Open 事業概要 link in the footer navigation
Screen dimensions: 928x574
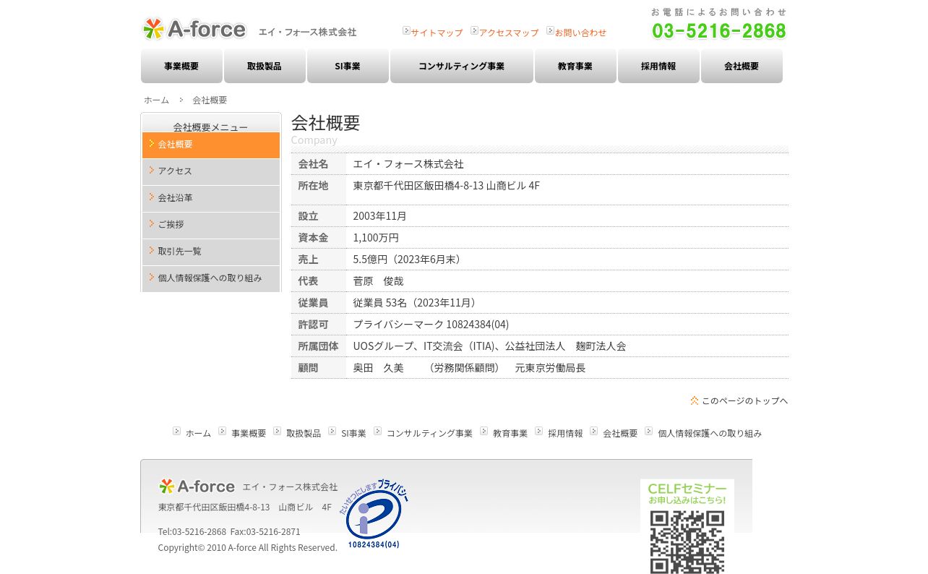pos(249,433)
